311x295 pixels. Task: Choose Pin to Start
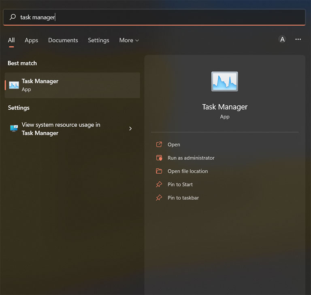(x=180, y=184)
